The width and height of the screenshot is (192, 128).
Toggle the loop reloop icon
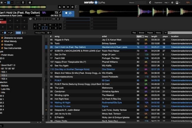coord(30,19)
